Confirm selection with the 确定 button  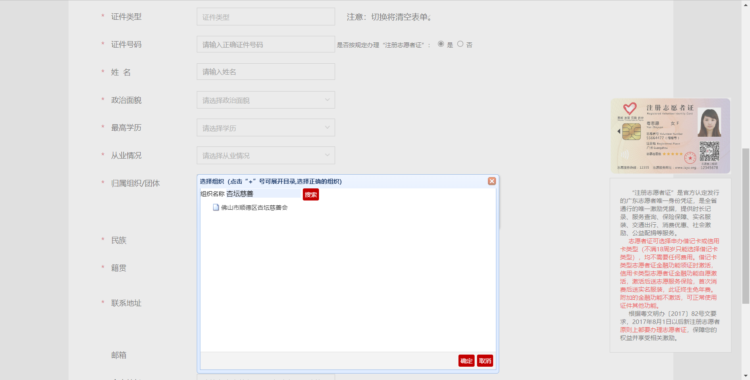(x=466, y=361)
